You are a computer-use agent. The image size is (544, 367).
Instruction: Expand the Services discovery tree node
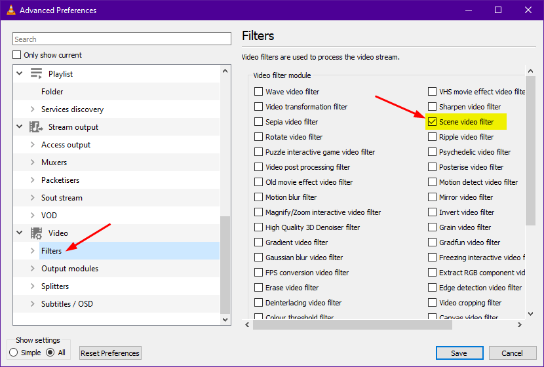[x=33, y=109]
